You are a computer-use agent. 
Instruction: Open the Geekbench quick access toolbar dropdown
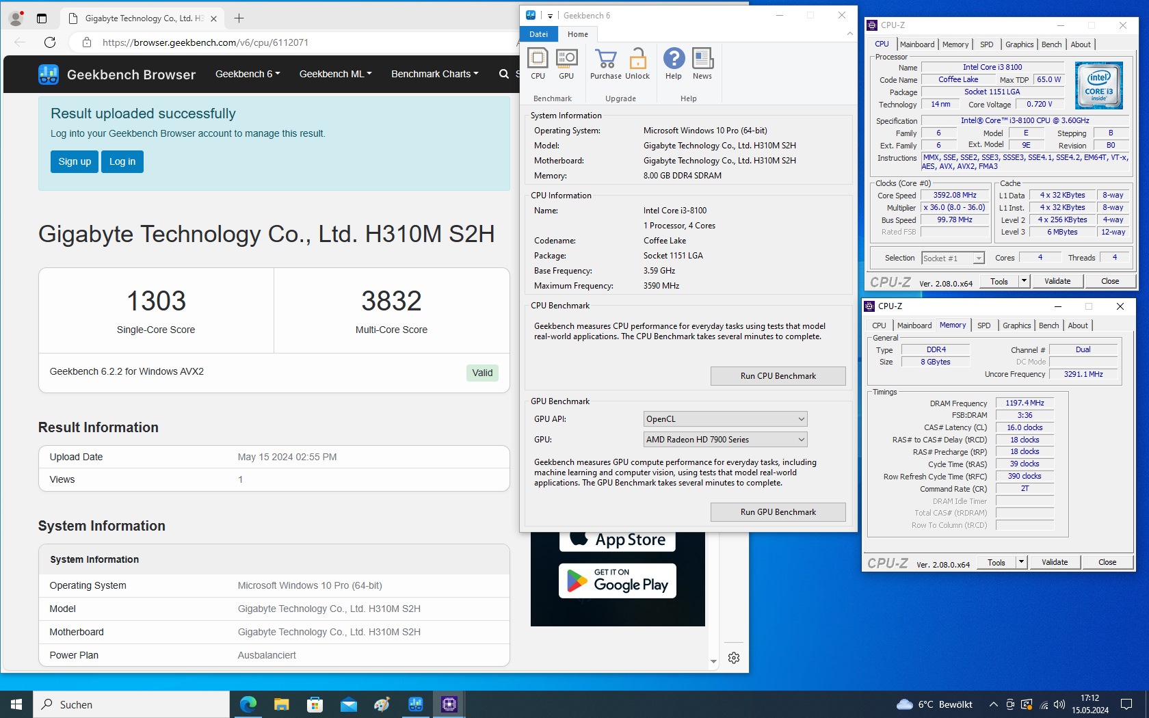[x=550, y=16]
